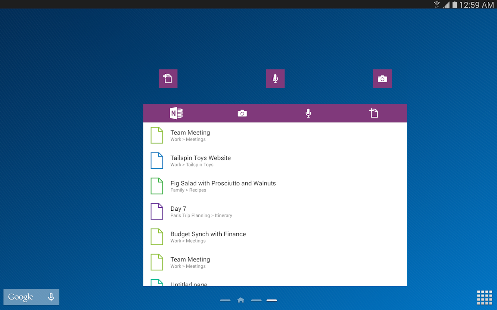Open the app drawer grid icon
497x310 pixels.
(x=485, y=297)
